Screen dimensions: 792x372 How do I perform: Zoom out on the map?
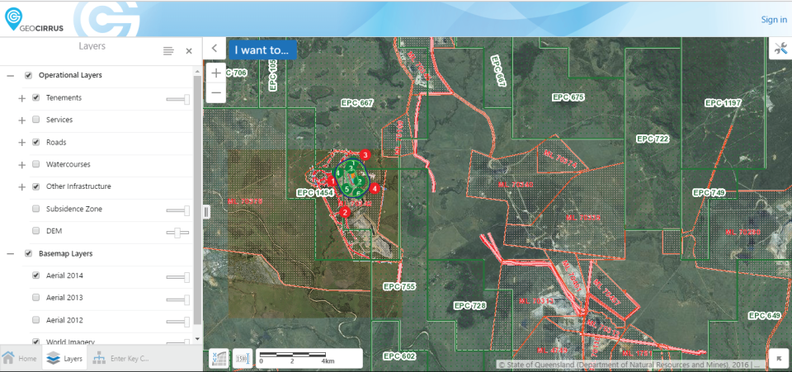pos(216,92)
